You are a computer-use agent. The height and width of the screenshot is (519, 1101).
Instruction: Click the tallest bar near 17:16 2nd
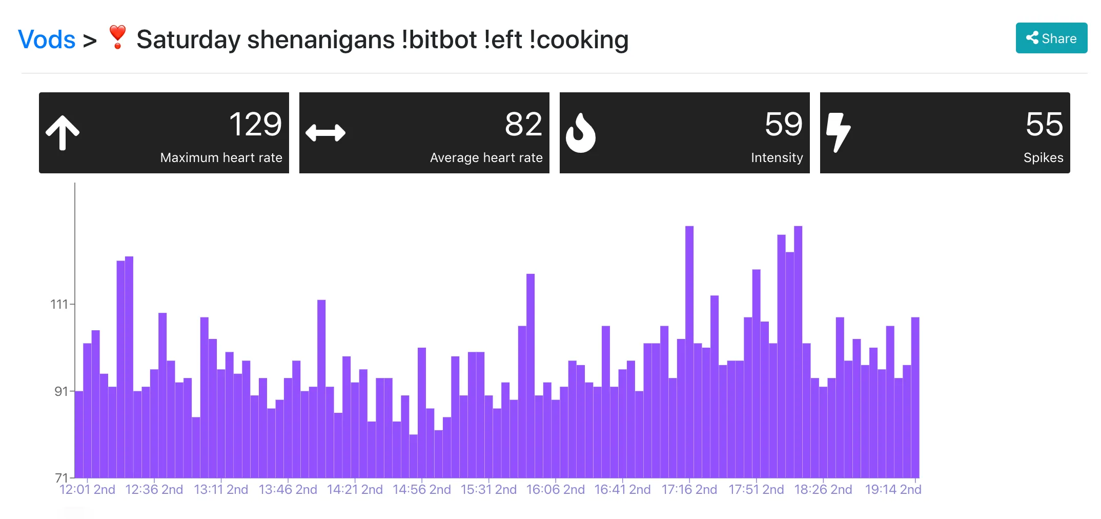[x=689, y=352]
